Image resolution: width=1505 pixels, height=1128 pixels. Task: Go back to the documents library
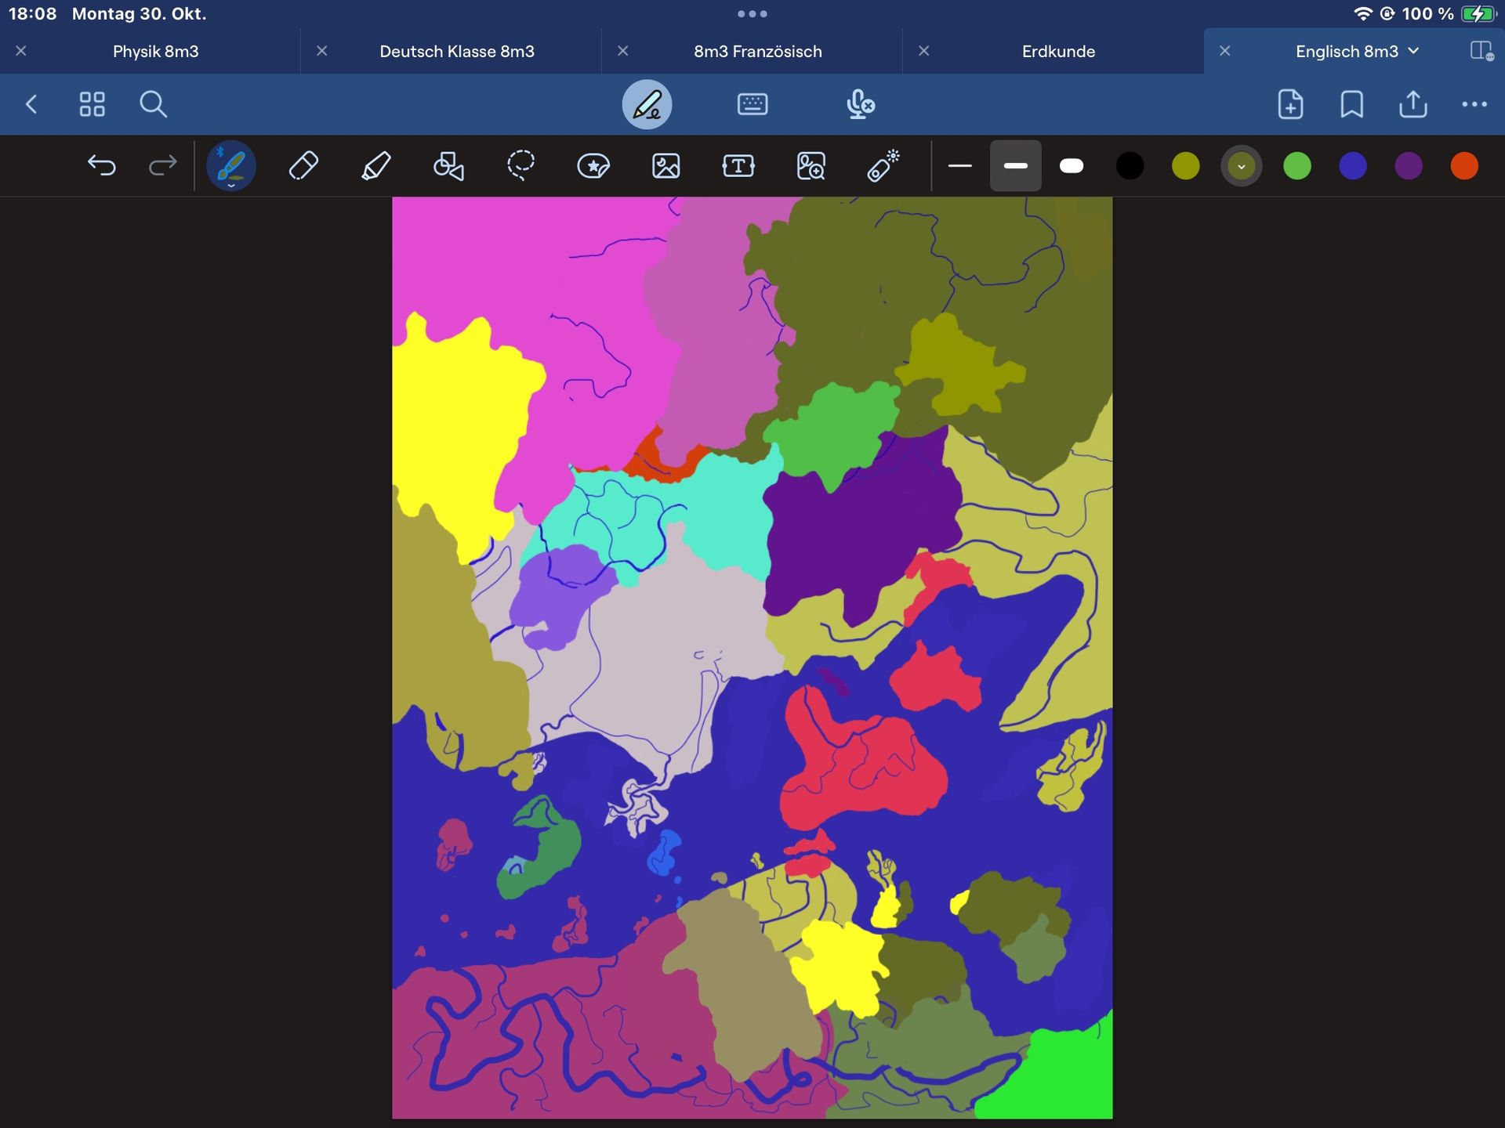click(x=31, y=104)
